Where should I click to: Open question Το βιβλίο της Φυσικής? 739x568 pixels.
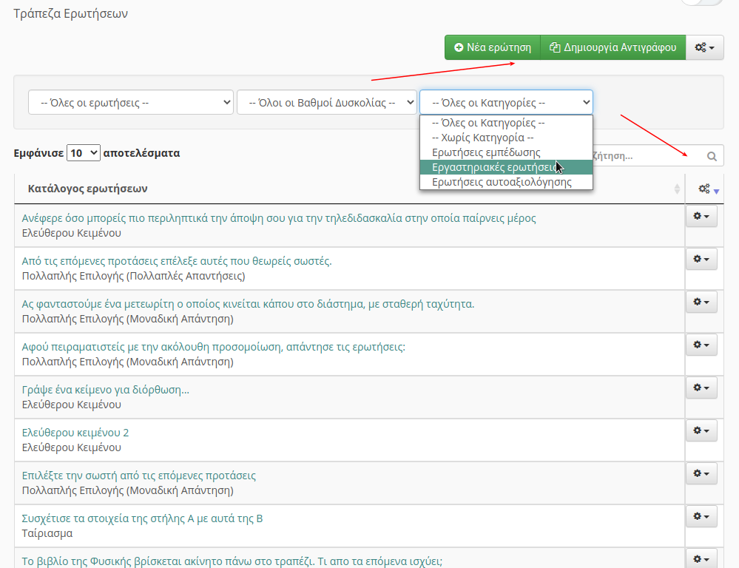click(x=232, y=561)
